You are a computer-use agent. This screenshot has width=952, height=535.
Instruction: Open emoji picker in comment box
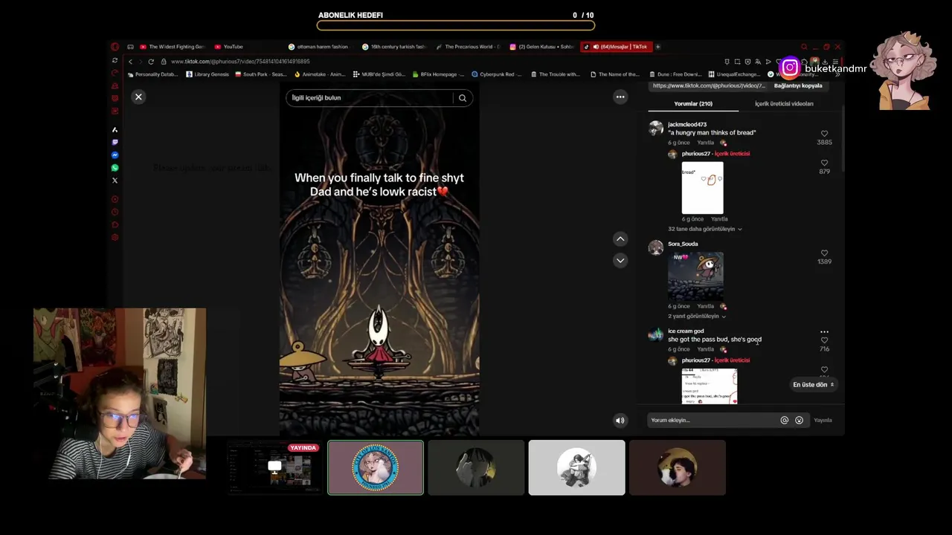[x=799, y=421]
